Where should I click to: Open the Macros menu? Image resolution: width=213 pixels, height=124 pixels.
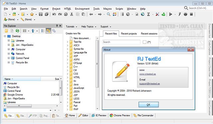click(107, 9)
